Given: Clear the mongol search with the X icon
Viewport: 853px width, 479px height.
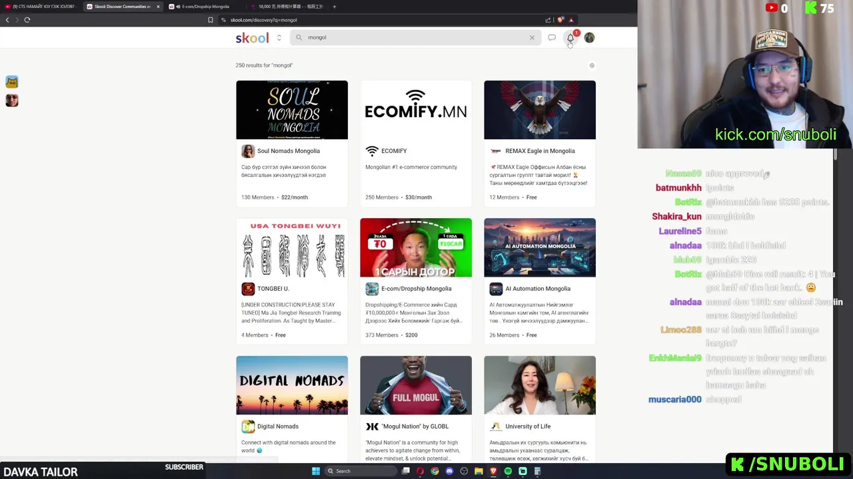Looking at the screenshot, I should (532, 37).
